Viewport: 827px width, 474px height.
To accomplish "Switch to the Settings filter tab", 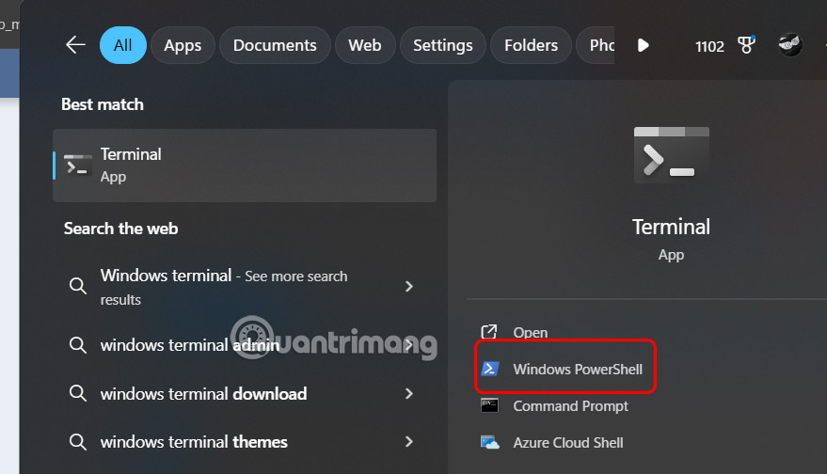I will point(442,45).
